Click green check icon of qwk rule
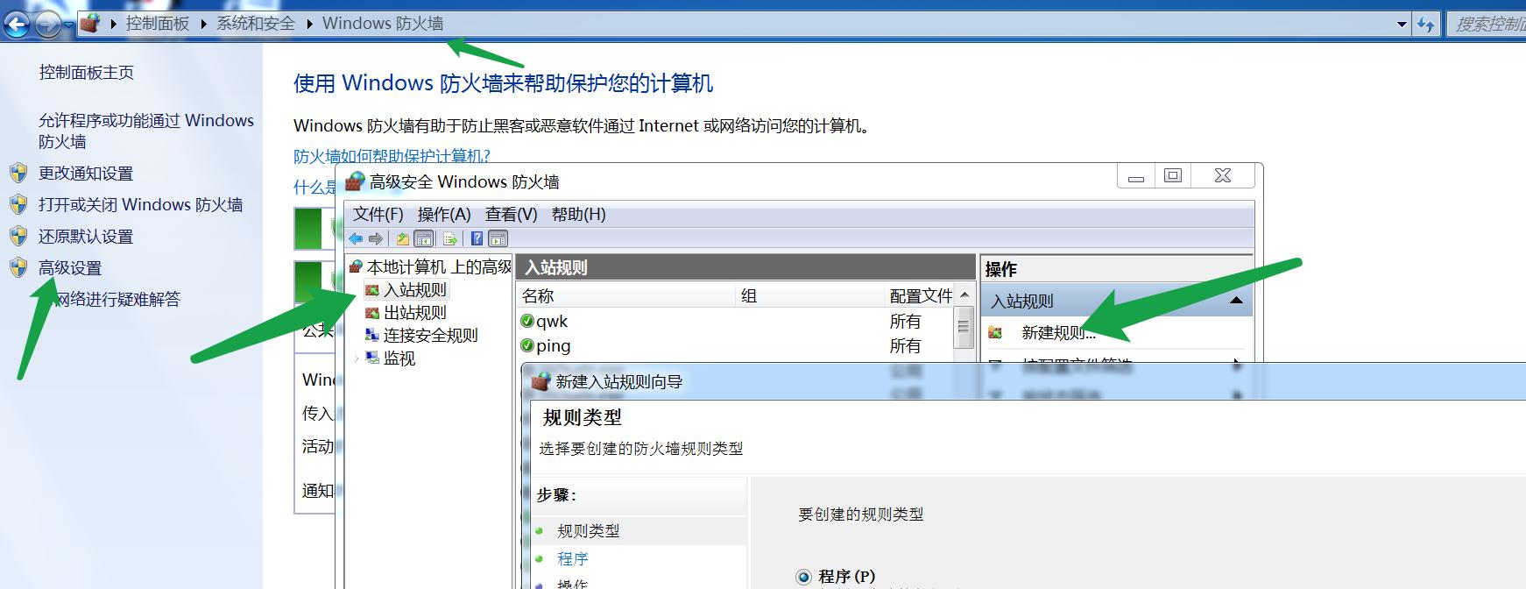This screenshot has width=1526, height=589. click(x=527, y=321)
